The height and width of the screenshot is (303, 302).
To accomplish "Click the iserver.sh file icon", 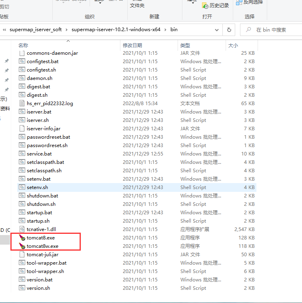I will pyautogui.click(x=22, y=120).
